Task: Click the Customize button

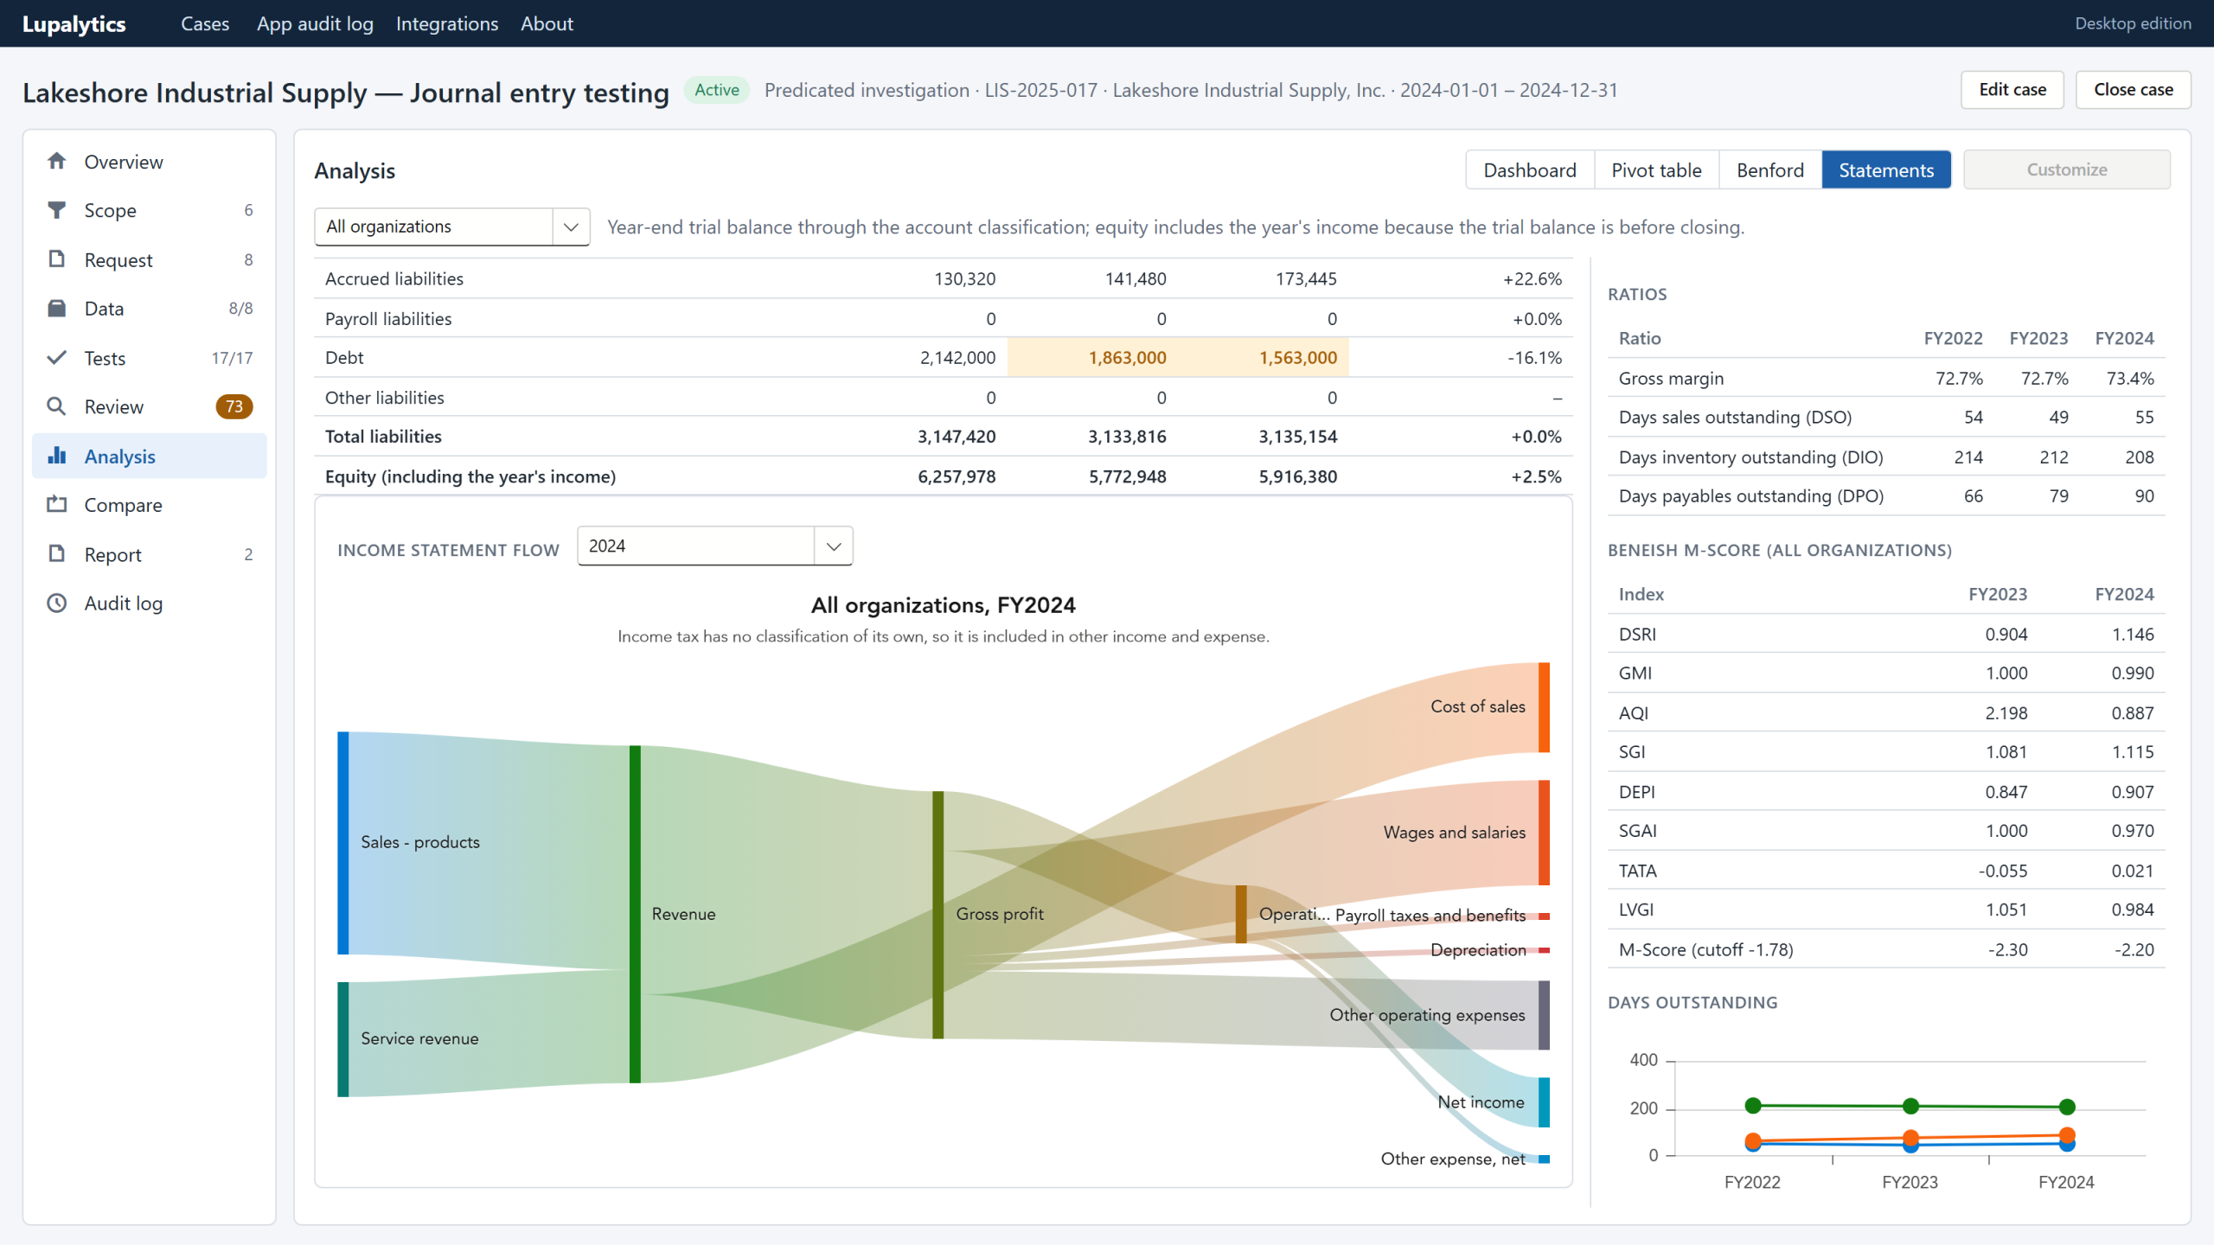Action: coord(2067,170)
